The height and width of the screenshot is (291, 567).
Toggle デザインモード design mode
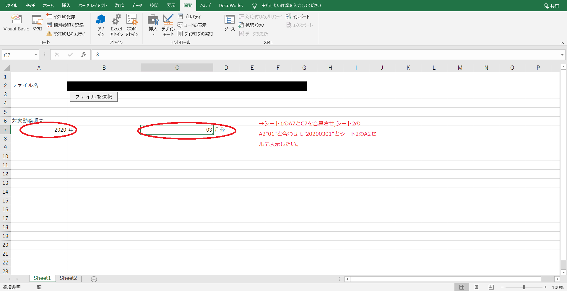click(x=168, y=25)
